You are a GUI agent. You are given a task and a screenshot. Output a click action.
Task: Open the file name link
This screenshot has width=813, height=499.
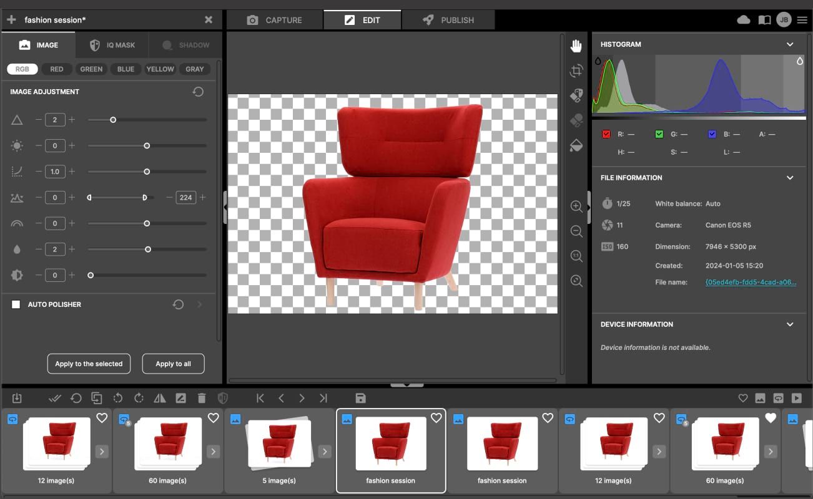click(x=751, y=282)
